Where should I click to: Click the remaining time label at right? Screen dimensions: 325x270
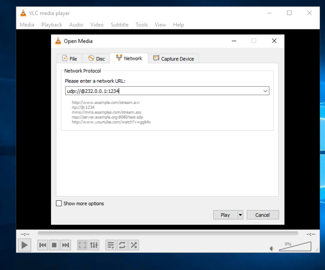click(311, 234)
